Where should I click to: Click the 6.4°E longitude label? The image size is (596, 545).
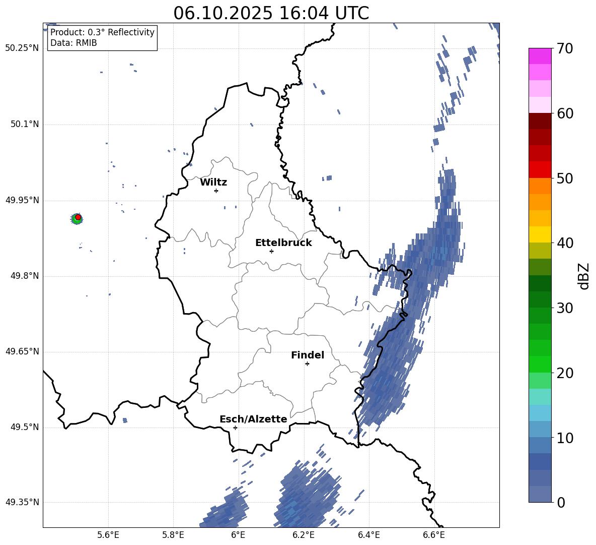(368, 535)
